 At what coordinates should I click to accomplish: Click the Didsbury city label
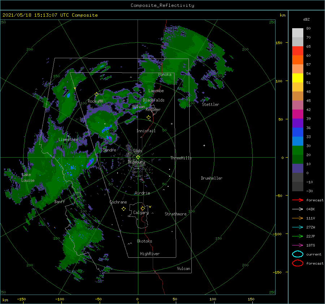coord(136,162)
